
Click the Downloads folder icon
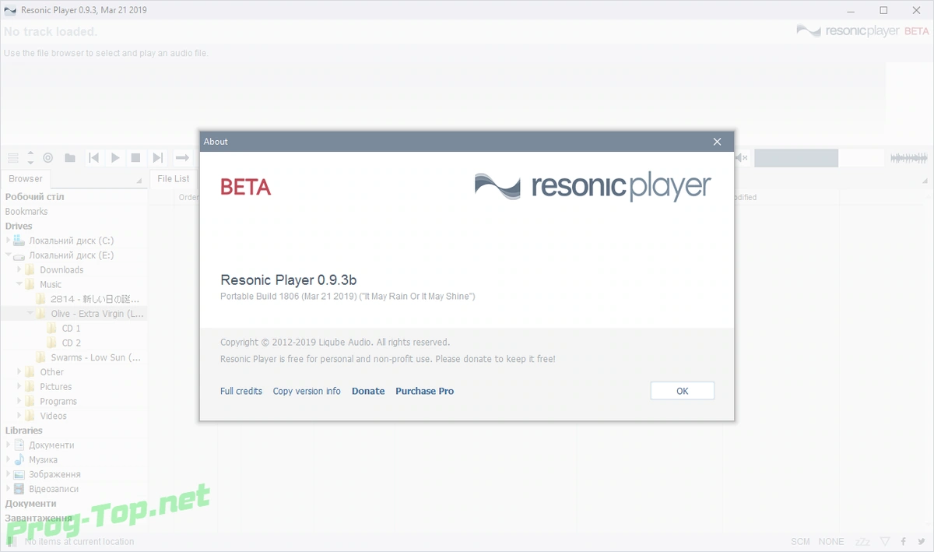click(30, 270)
